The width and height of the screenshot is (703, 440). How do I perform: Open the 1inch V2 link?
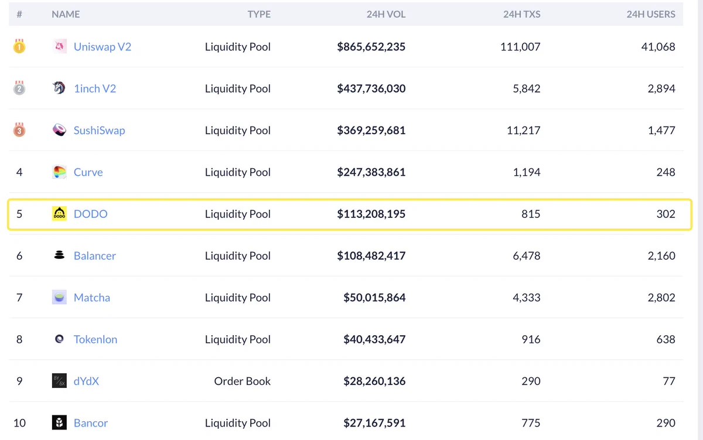(x=95, y=88)
